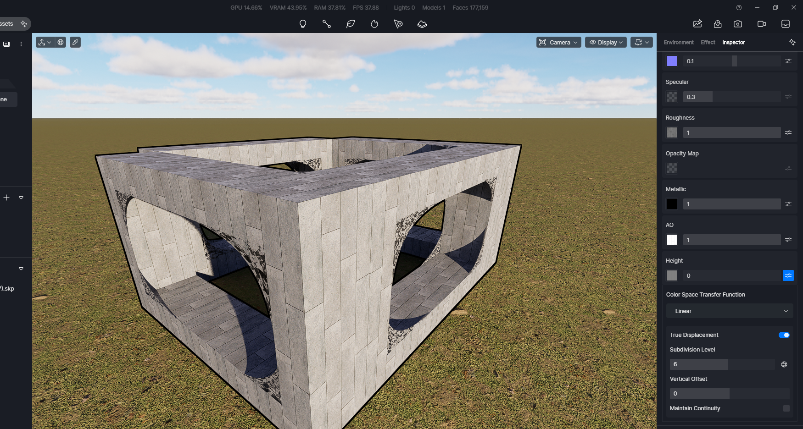Select the light bulb tool

point(303,24)
